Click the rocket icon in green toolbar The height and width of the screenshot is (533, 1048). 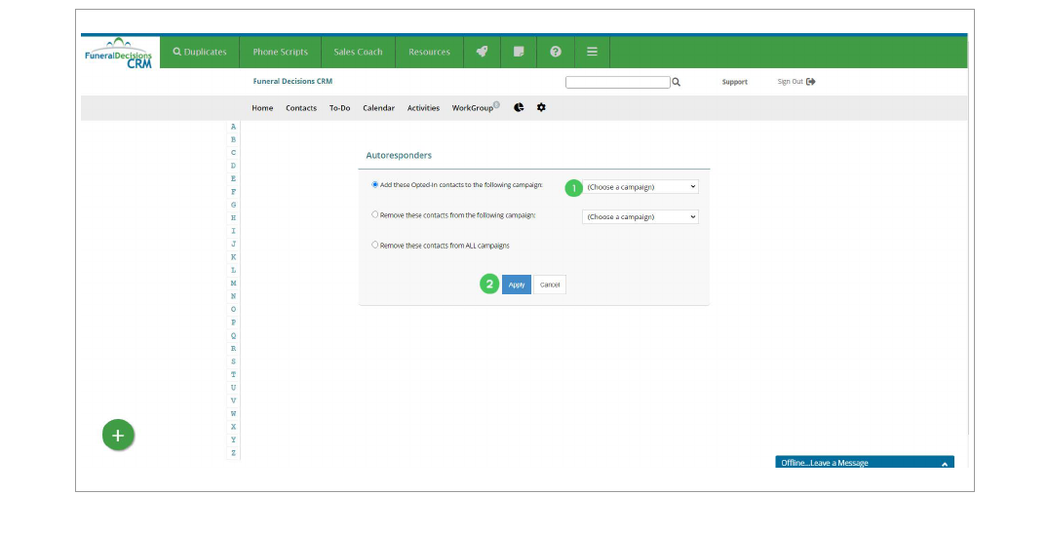(x=482, y=52)
